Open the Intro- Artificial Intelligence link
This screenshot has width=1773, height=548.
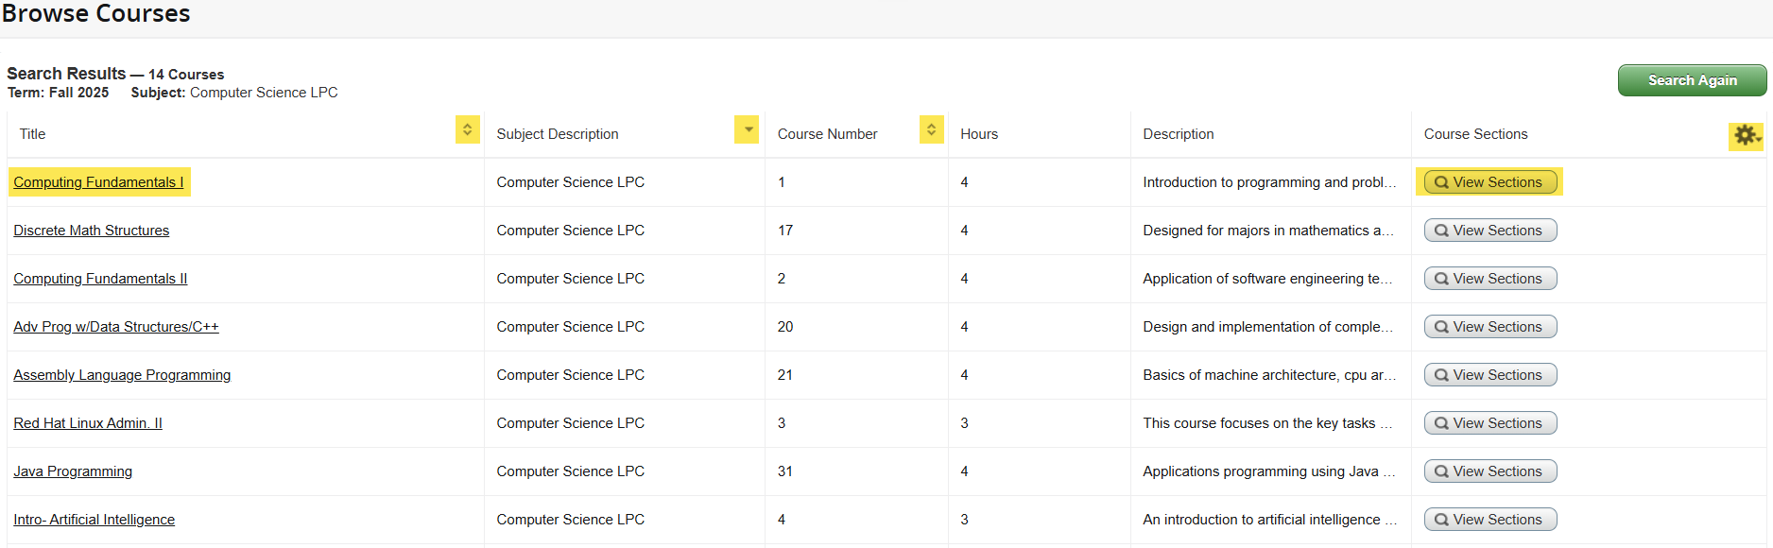pos(94,520)
